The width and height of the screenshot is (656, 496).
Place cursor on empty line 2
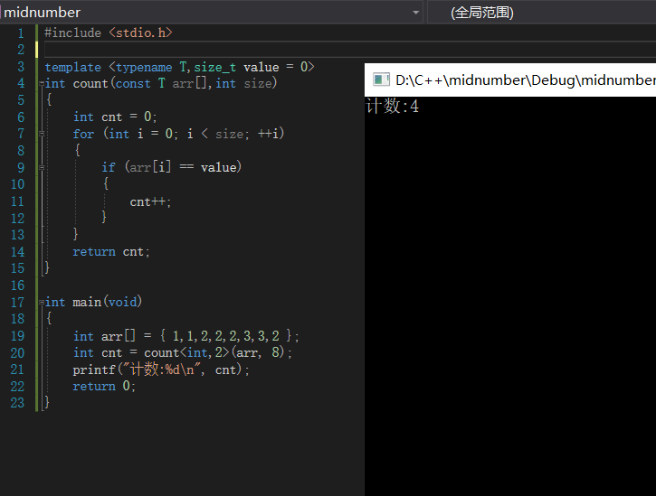coord(350,50)
